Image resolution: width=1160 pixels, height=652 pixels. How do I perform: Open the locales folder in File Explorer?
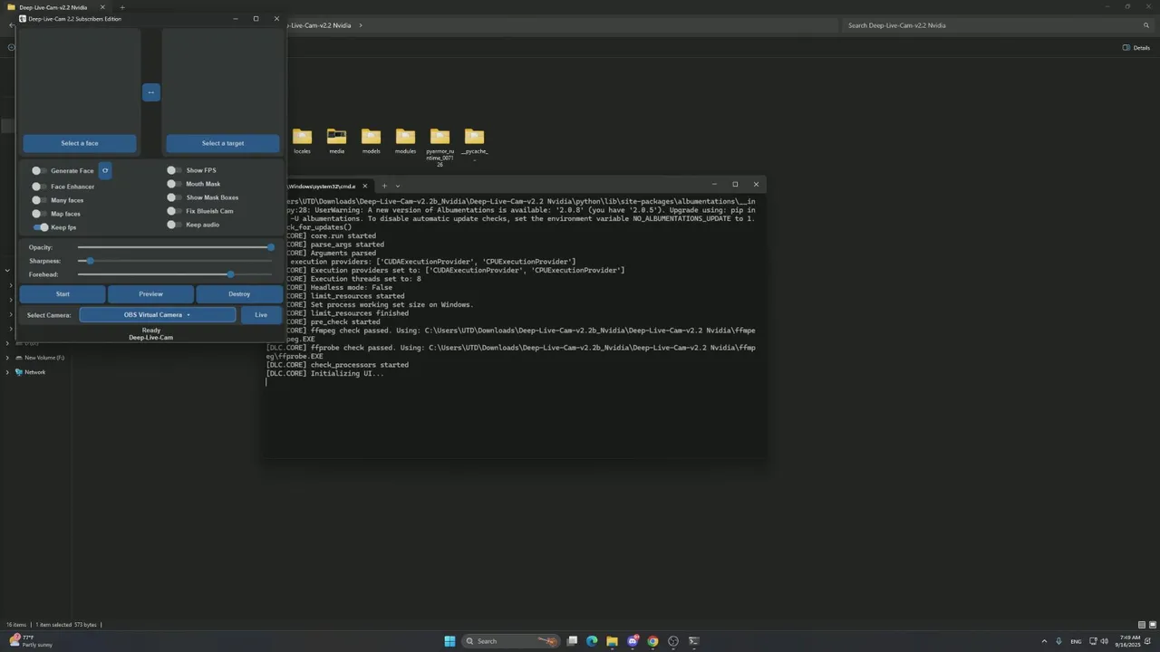pyautogui.click(x=302, y=141)
